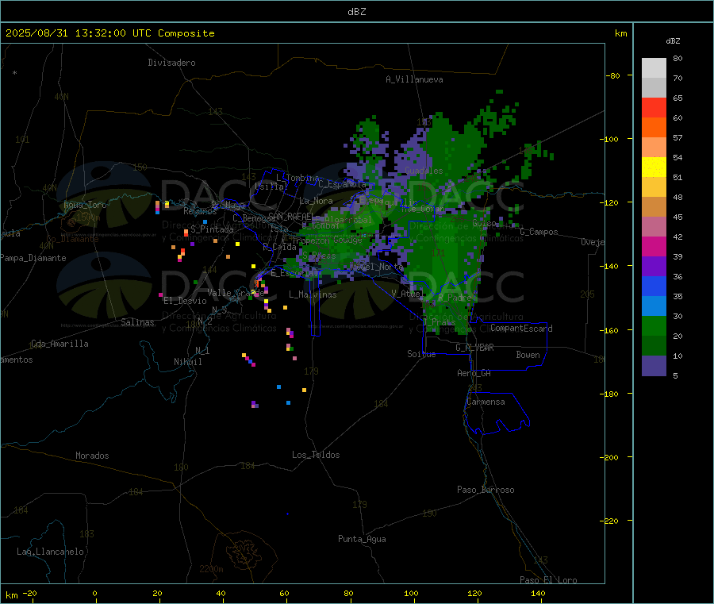Image resolution: width=714 pixels, height=604 pixels.
Task: Select the yellow 54 dBZ legend swatch
Action: click(654, 167)
